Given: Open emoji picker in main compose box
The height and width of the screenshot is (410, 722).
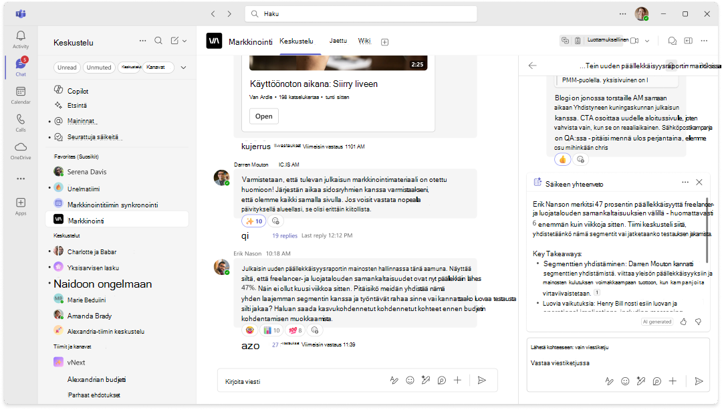Looking at the screenshot, I should [410, 380].
